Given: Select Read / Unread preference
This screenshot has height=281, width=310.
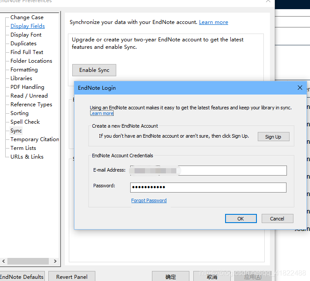Looking at the screenshot, I should 29,96.
